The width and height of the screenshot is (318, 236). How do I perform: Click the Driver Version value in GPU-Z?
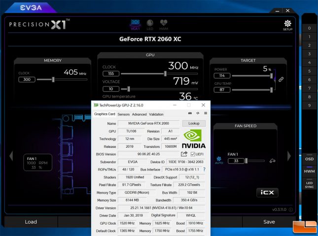pyautogui.click(x=161, y=208)
